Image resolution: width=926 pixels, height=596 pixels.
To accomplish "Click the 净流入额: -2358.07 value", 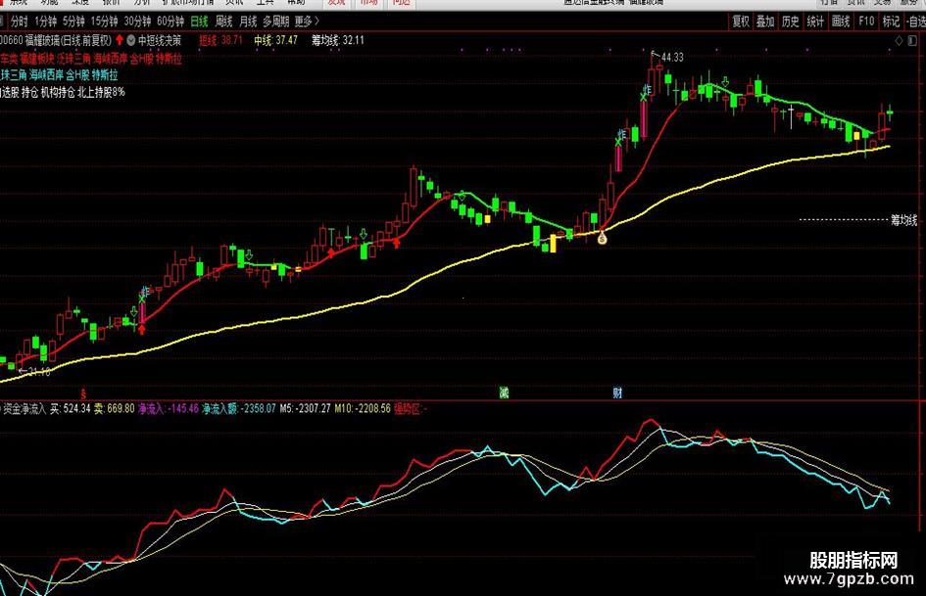I will pyautogui.click(x=238, y=408).
